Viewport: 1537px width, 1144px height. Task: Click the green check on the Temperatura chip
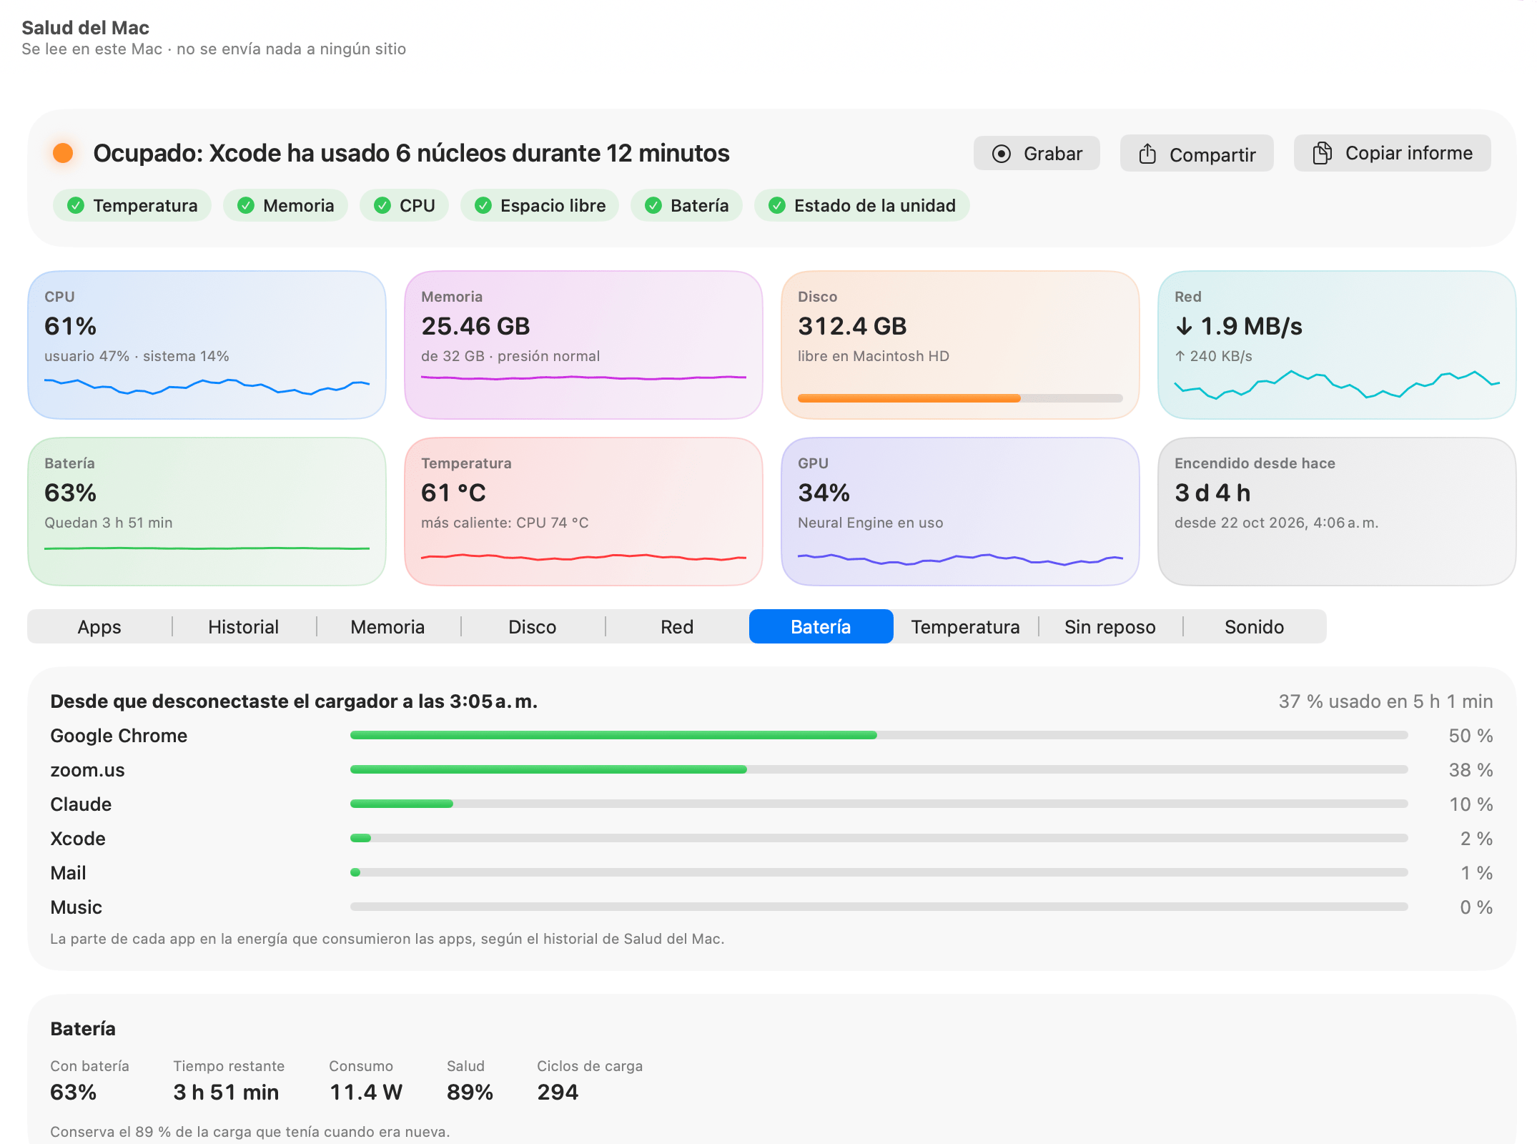click(x=75, y=206)
